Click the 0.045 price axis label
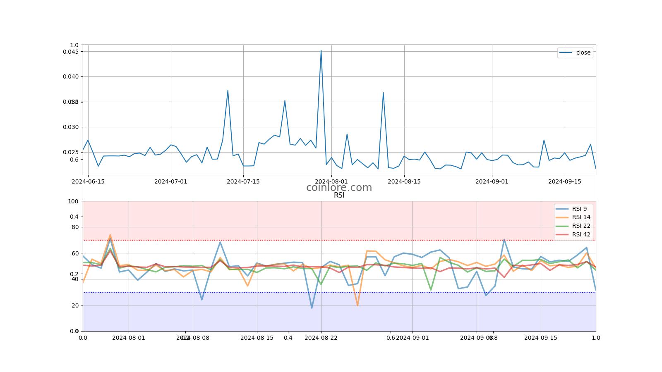This screenshot has width=662, height=372. point(70,52)
